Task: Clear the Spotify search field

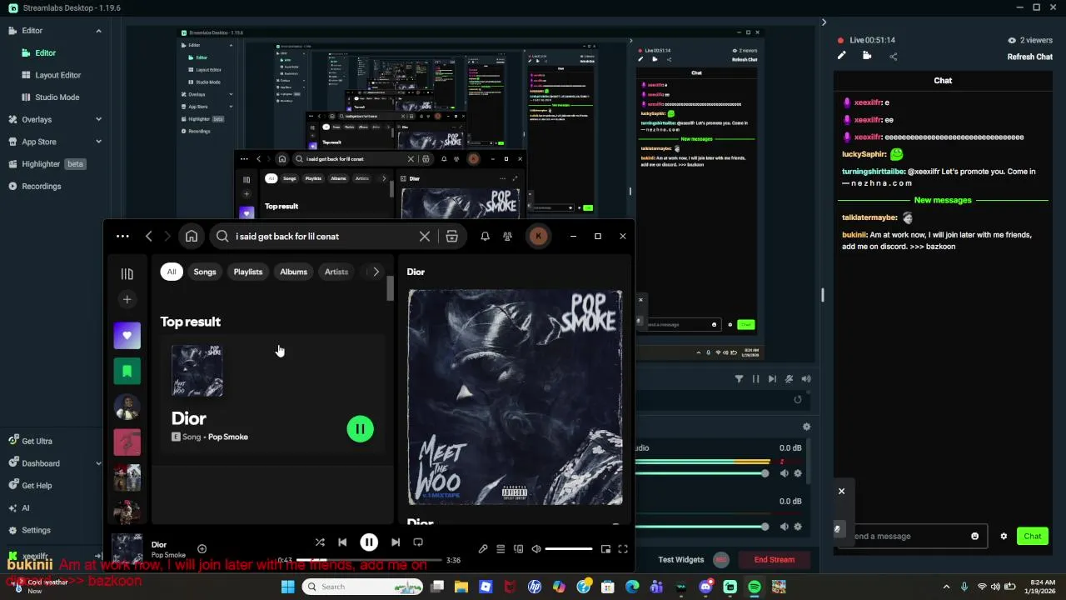Action: click(x=425, y=237)
